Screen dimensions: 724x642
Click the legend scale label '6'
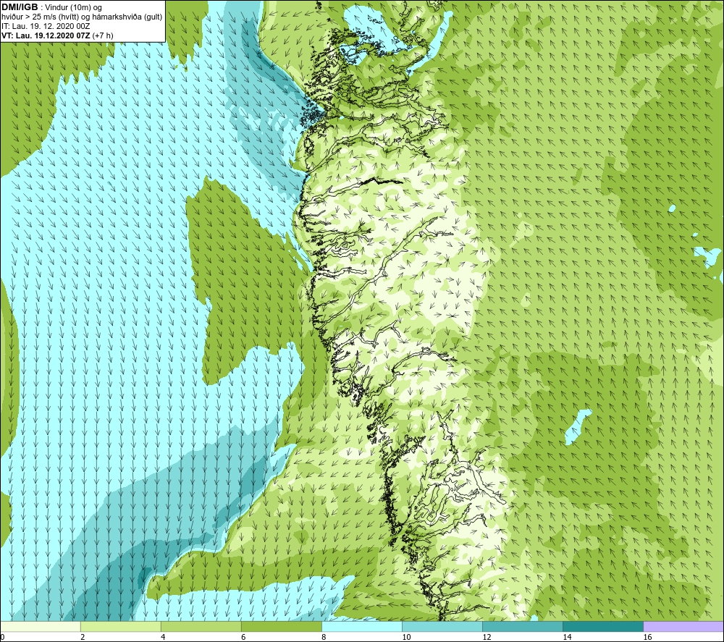243,637
